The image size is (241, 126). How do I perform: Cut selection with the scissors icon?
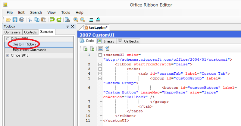coord(30,20)
